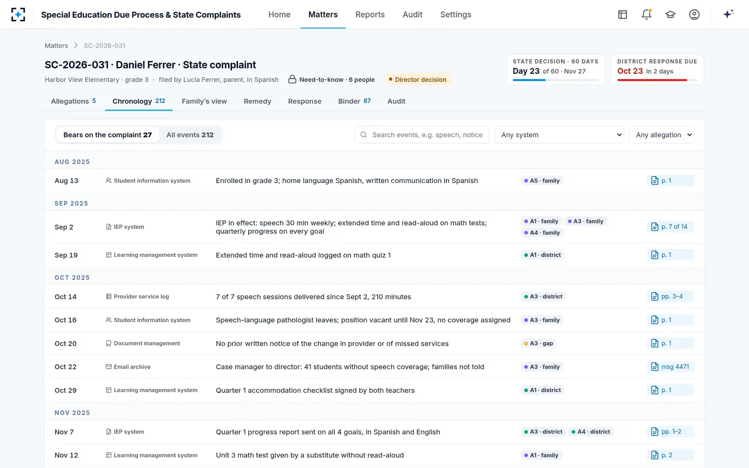The height and width of the screenshot is (468, 749).
Task: Click the Matters breadcrumb link
Action: tap(56, 46)
